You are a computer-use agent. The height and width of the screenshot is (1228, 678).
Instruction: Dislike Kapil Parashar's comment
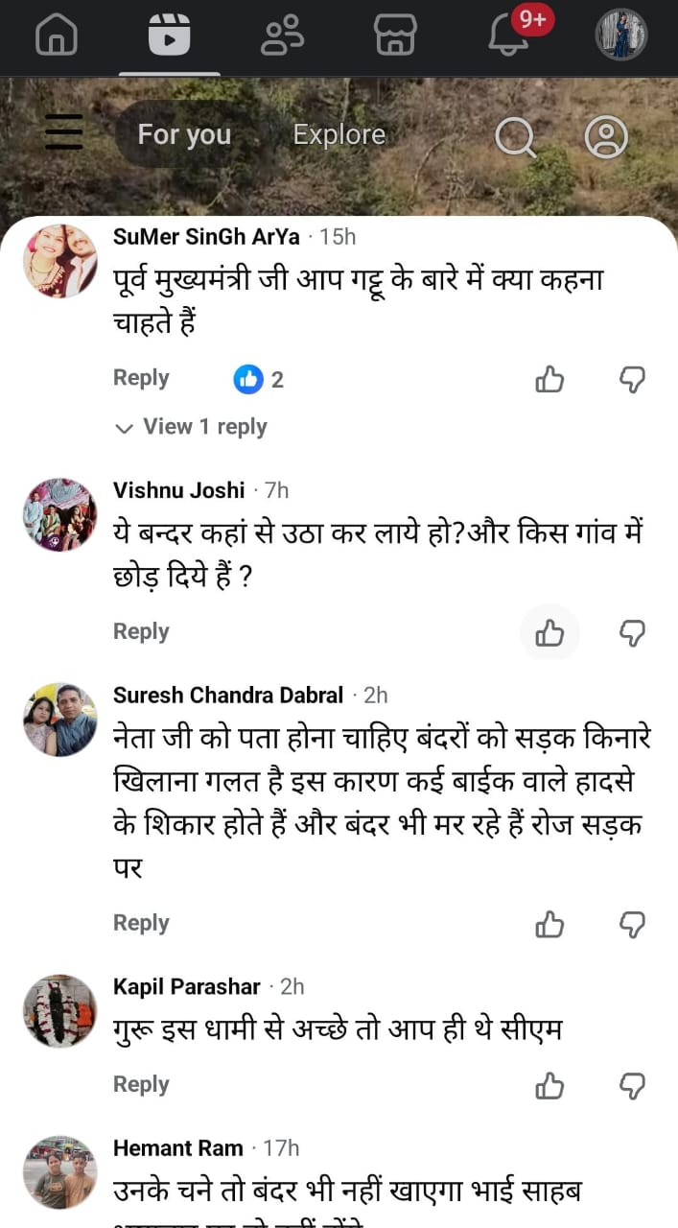pyautogui.click(x=632, y=1085)
